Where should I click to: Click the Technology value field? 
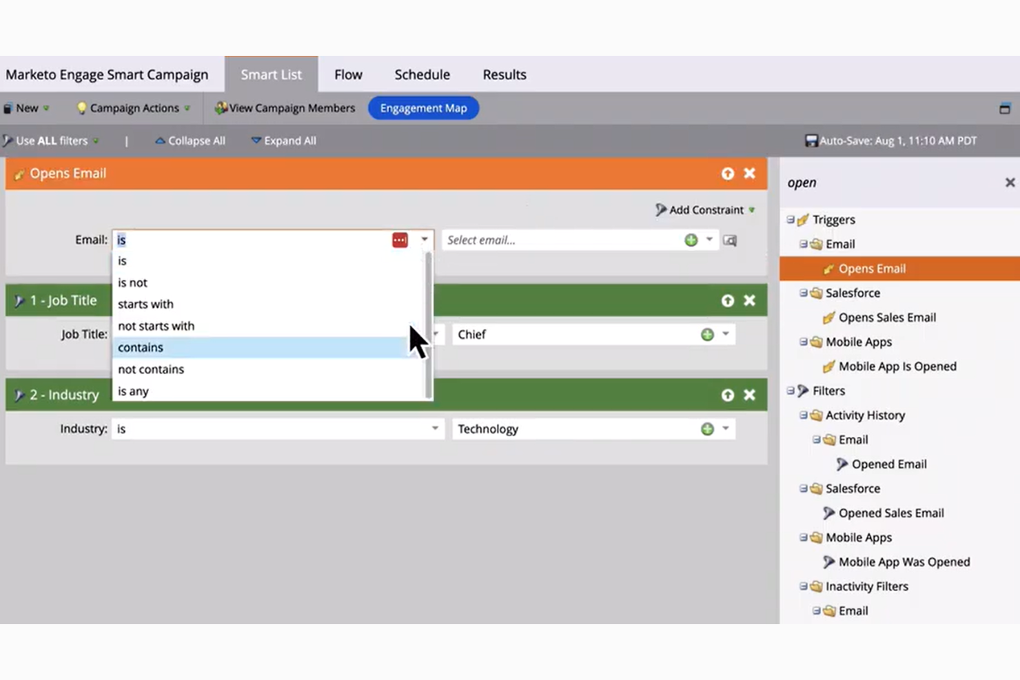(575, 429)
